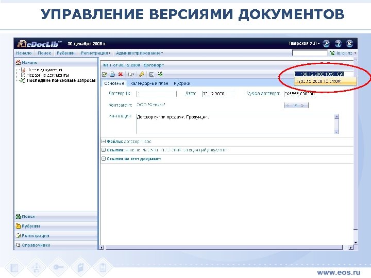Click the annotation scrollbar down arrow
This screenshot has width=371, height=278.
pyautogui.click(x=336, y=132)
